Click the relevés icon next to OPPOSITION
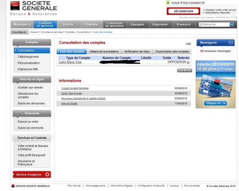This screenshot has height=191, width=239. (x=188, y=62)
